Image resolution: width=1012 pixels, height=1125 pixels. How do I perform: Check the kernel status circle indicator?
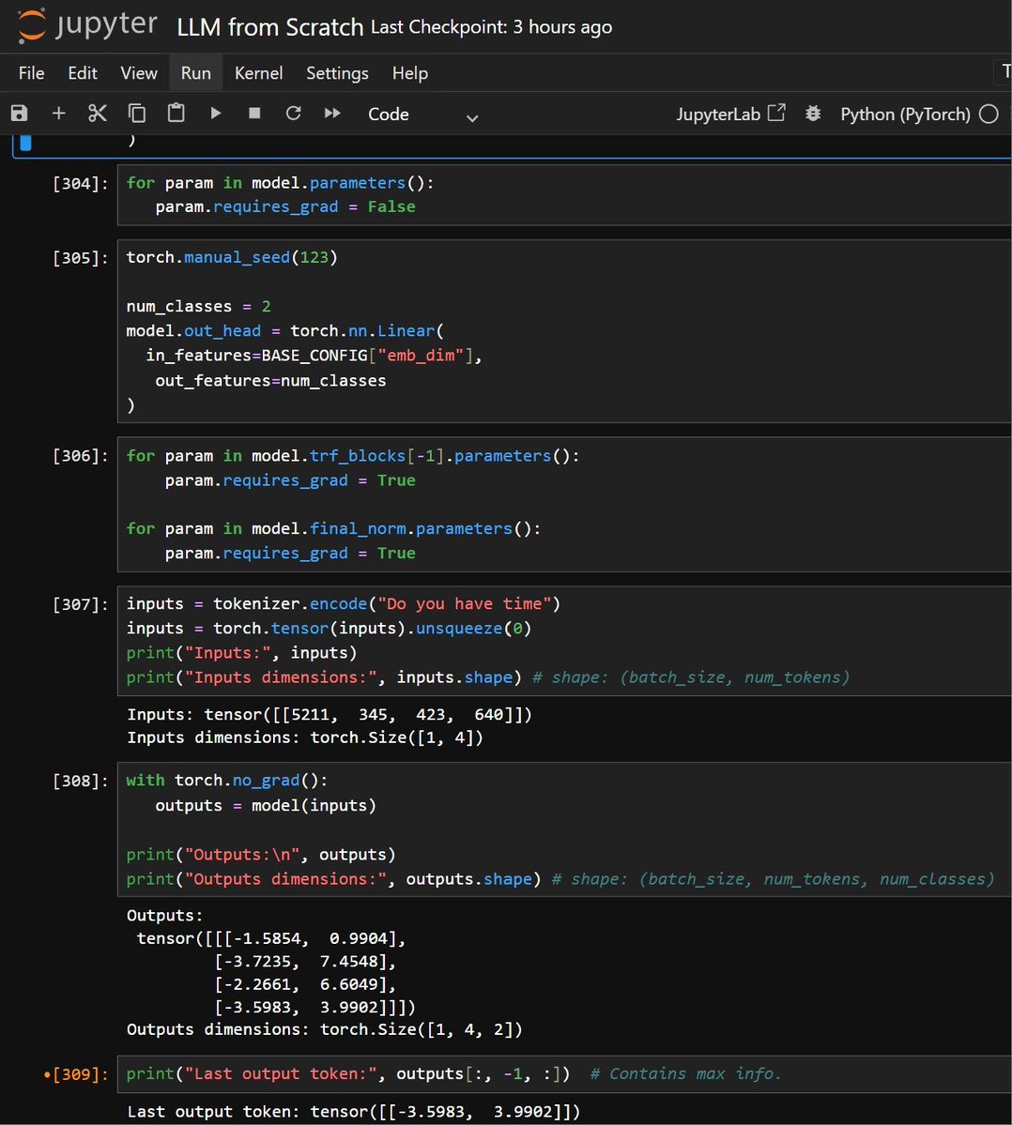989,114
